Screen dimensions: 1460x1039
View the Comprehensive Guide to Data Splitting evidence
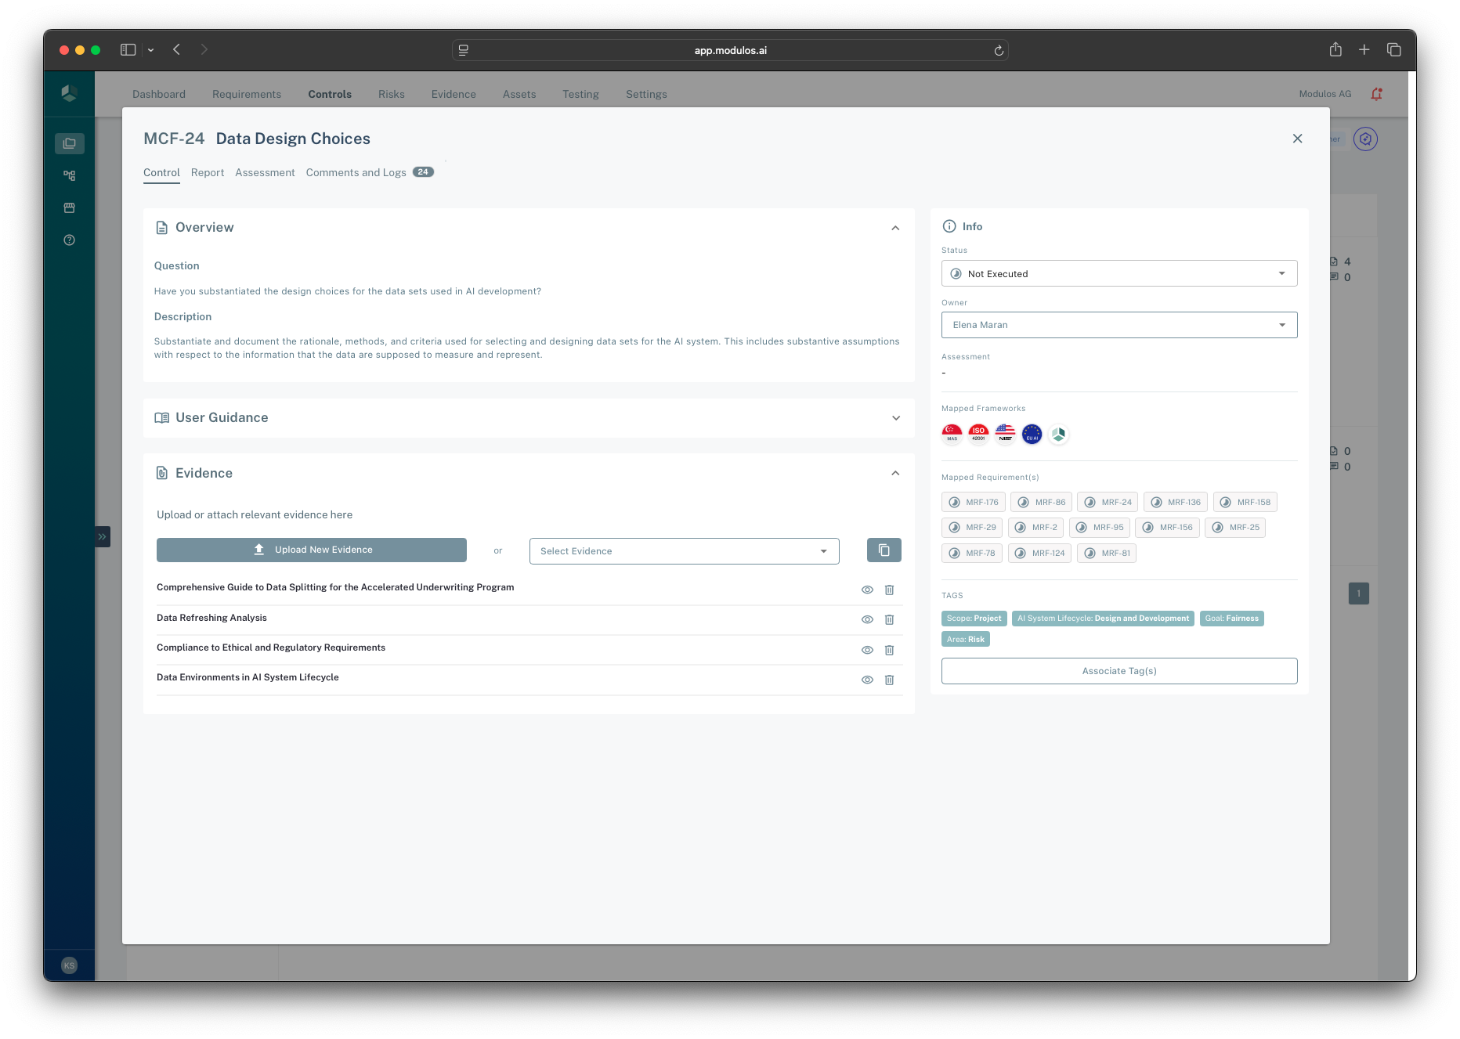click(x=867, y=590)
